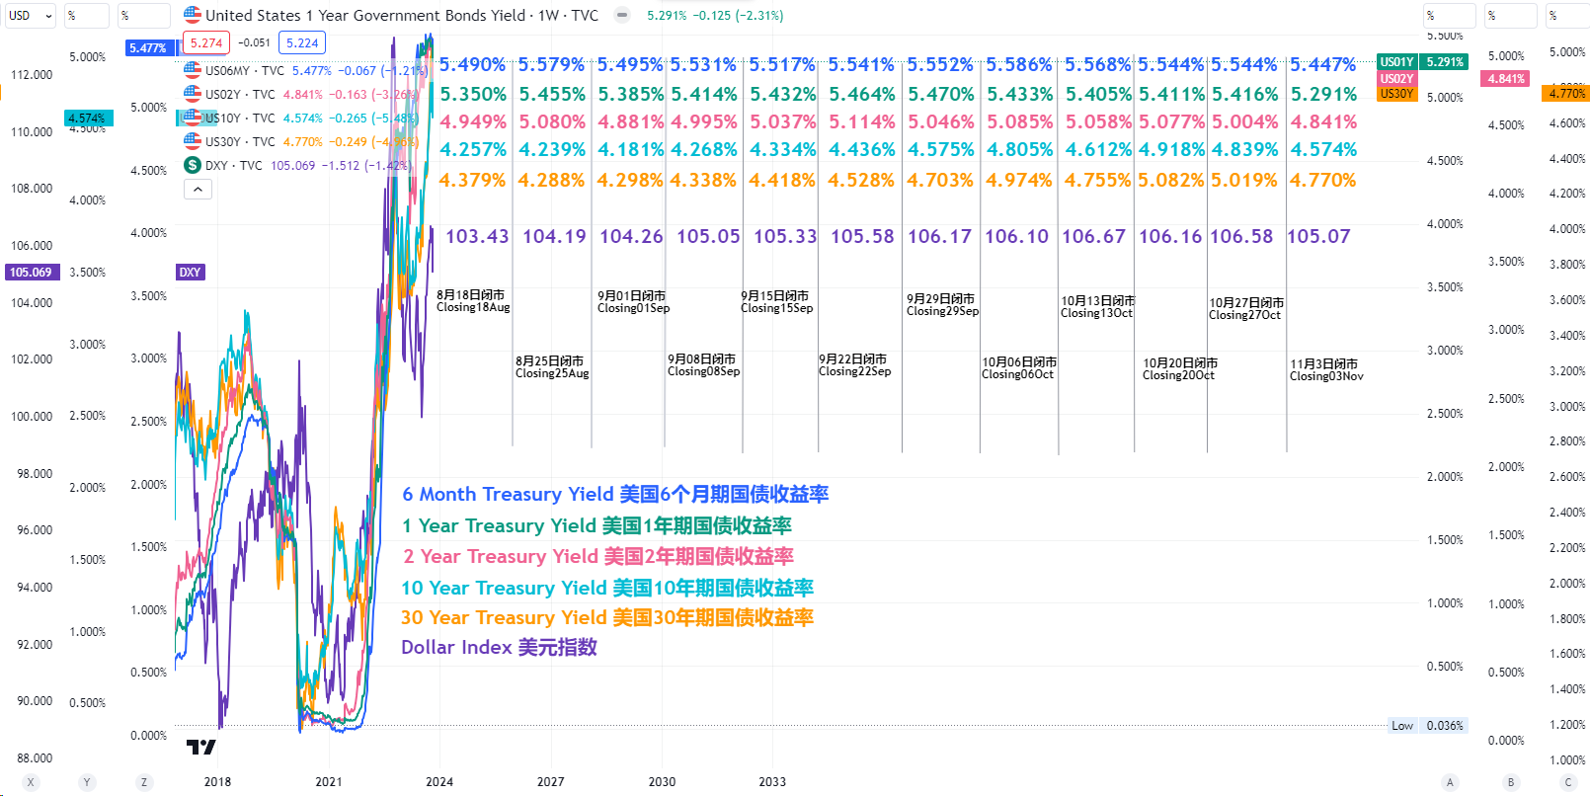1590x796 pixels.
Task: Open the middle % unit box at top right
Action: pos(1511,16)
